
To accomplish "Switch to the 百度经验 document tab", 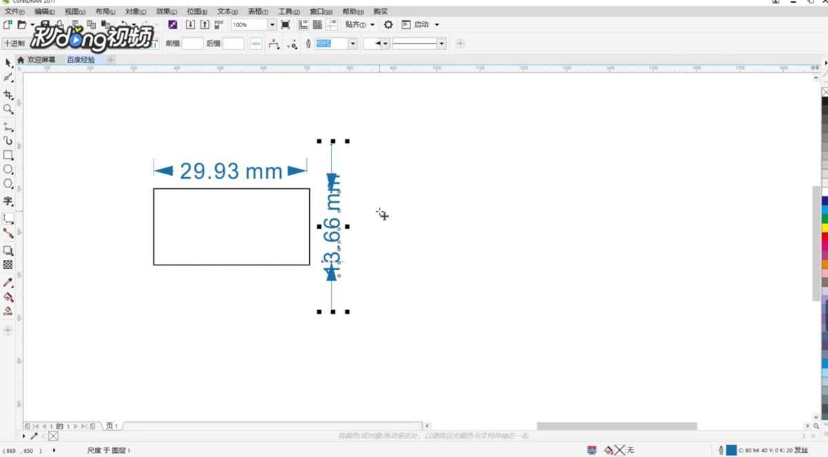I will pyautogui.click(x=81, y=60).
